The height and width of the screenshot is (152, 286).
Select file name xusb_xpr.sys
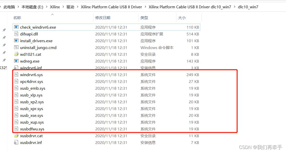(x=32, y=109)
